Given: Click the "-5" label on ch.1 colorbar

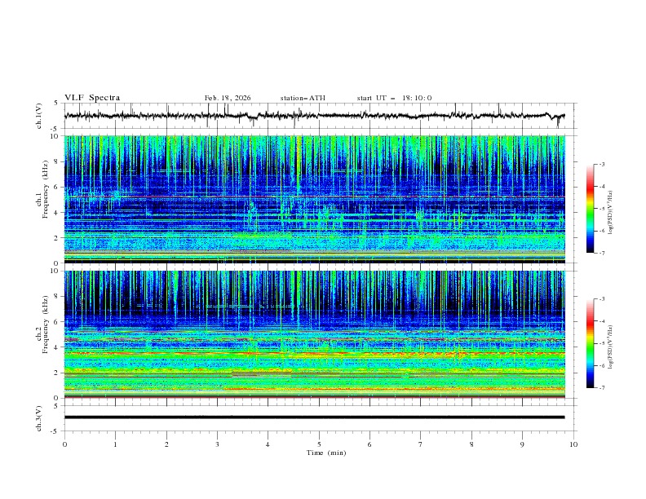Looking at the screenshot, I should point(601,209).
